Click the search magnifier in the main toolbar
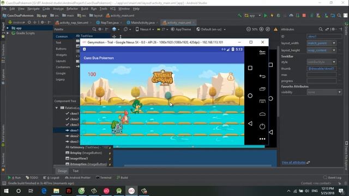The height and width of the screenshot is (196, 349). point(339,16)
